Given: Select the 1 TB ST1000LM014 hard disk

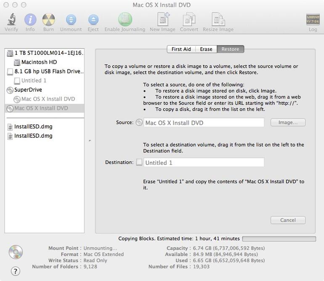Looking at the screenshot, I should point(45,53).
